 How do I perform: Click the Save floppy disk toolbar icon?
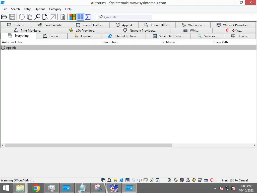12,17
